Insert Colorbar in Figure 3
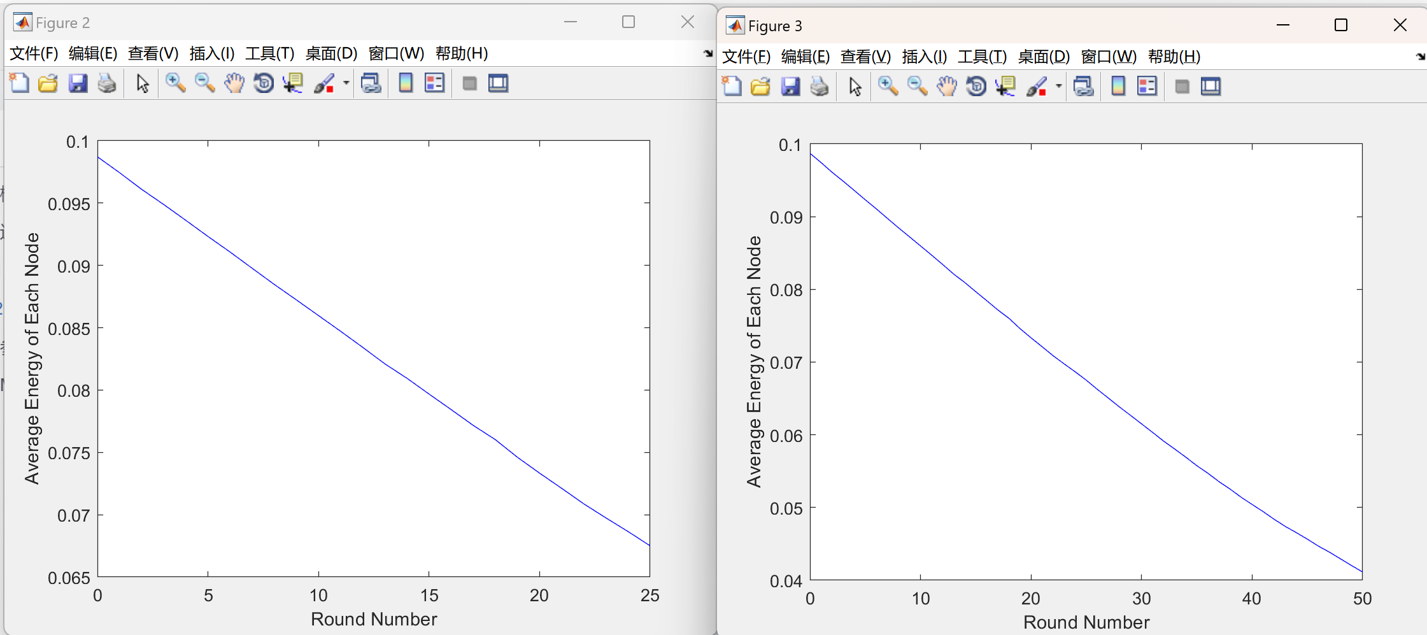The width and height of the screenshot is (1427, 635). [x=1118, y=86]
